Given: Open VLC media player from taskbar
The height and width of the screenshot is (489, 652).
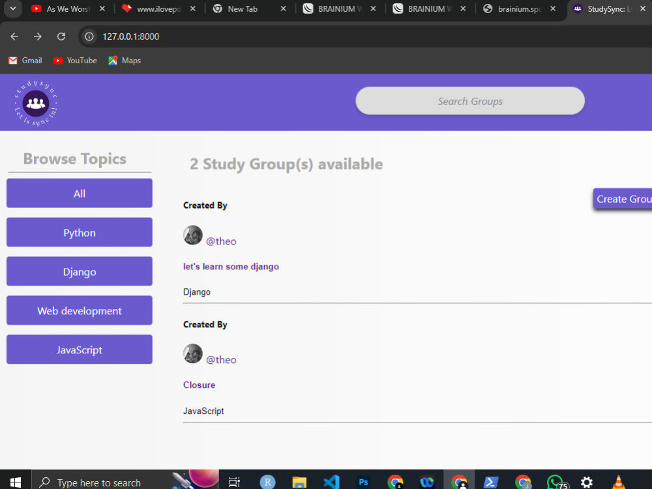Looking at the screenshot, I should (619, 482).
